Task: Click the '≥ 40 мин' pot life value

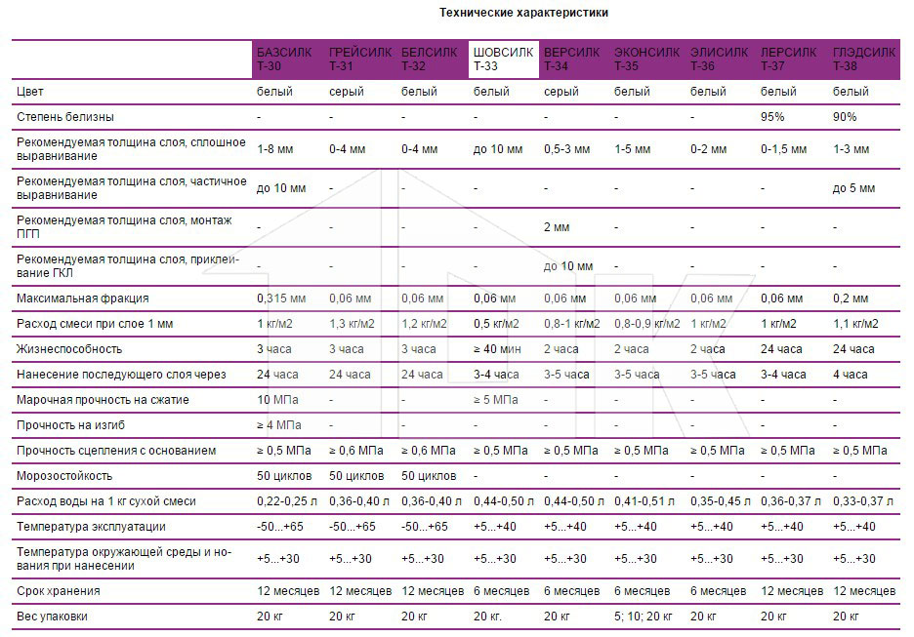Action: [497, 349]
